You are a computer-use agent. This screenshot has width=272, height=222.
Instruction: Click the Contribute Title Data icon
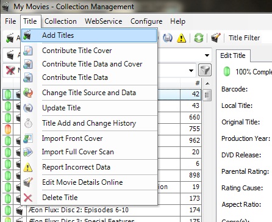pos(28,77)
